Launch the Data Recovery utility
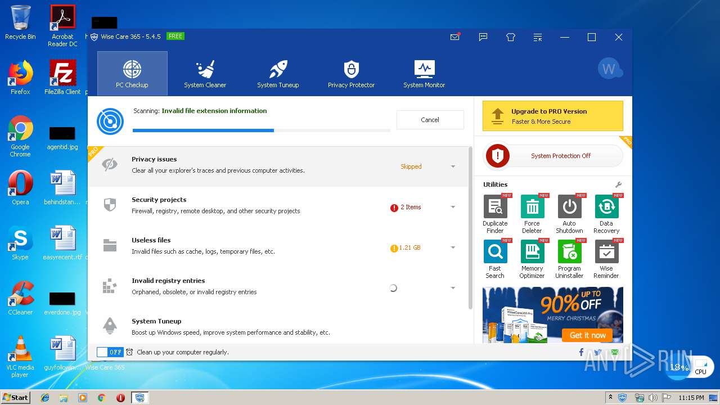Viewport: 720px width, 405px height. coord(606,214)
